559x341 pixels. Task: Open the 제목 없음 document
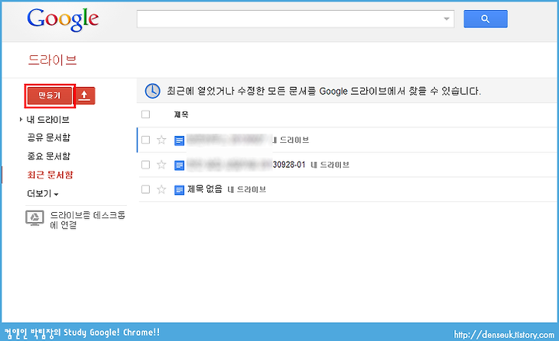point(205,189)
